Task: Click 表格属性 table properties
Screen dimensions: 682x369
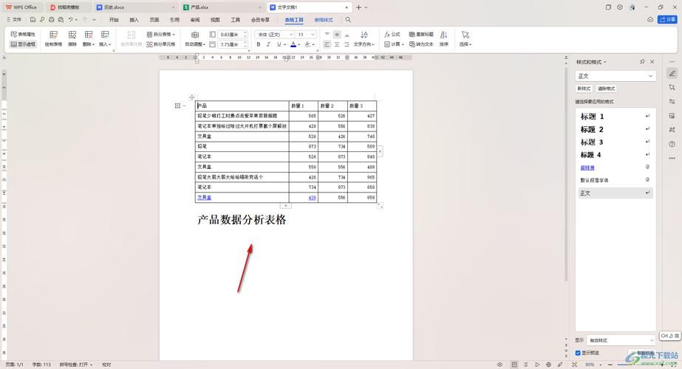Action: click(23, 34)
